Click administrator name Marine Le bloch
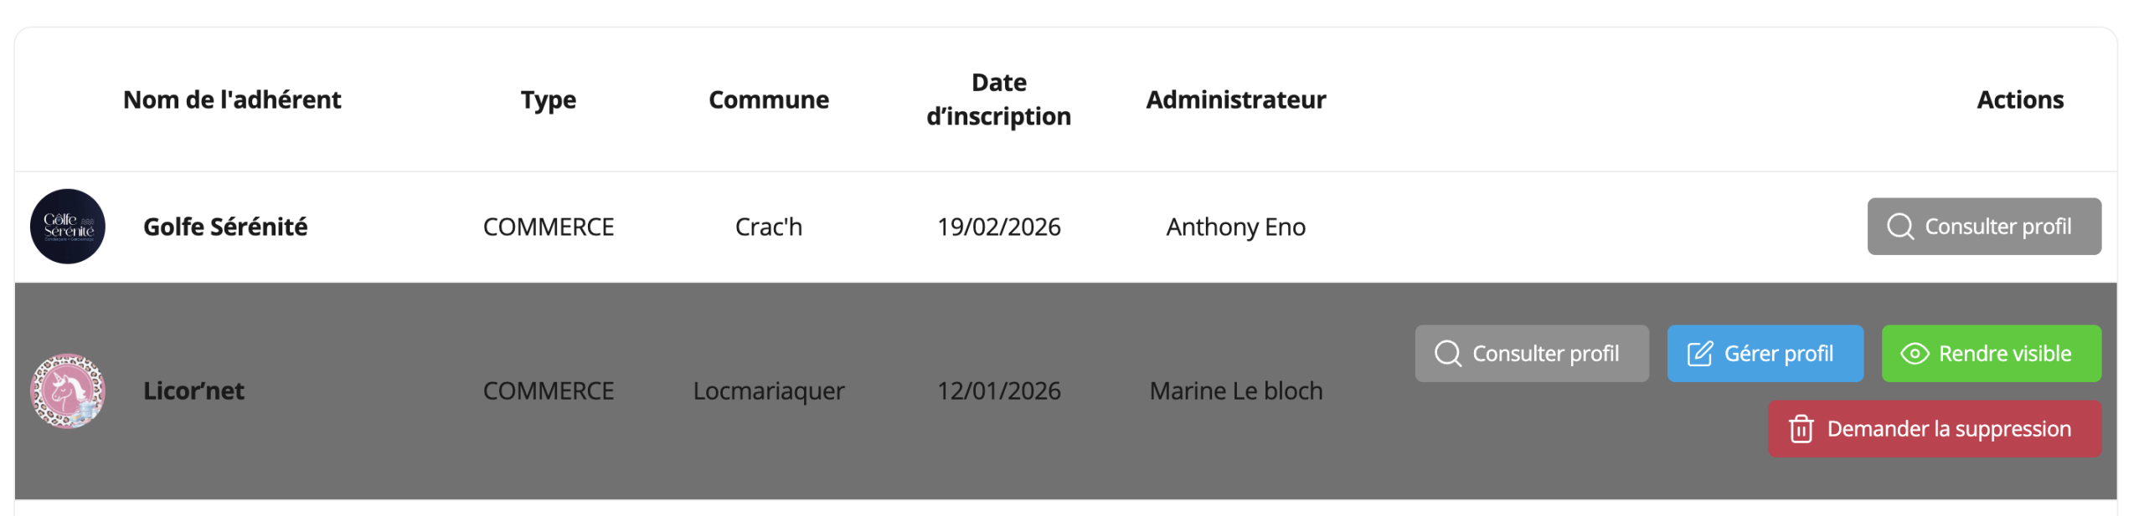This screenshot has width=2144, height=516. (1235, 391)
